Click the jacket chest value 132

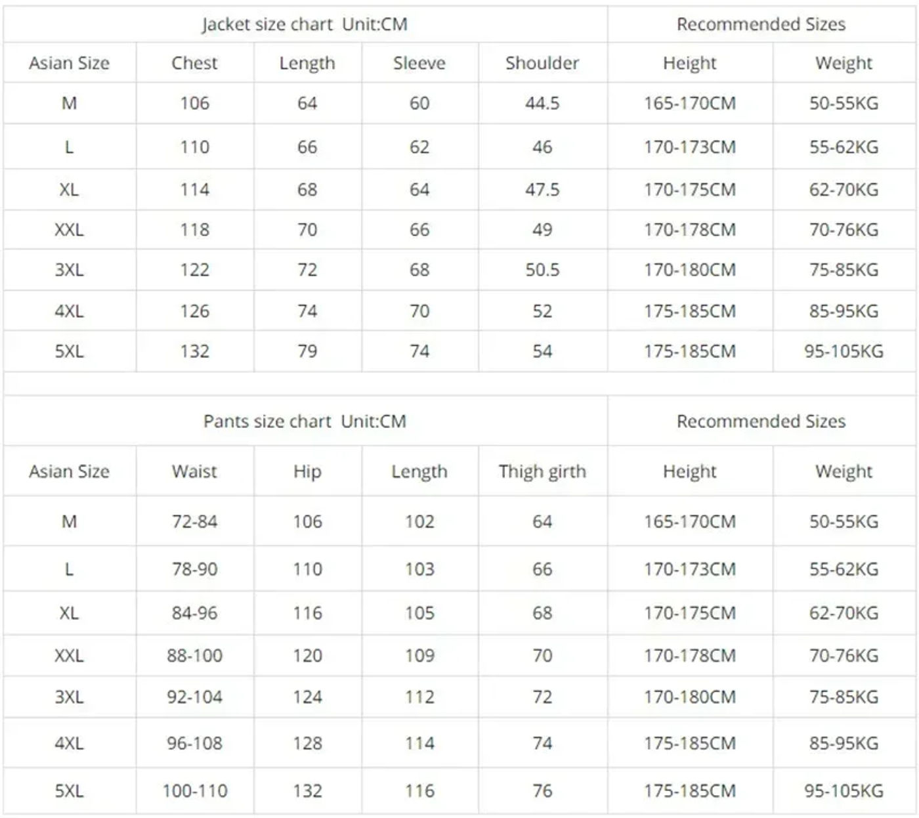(x=195, y=351)
